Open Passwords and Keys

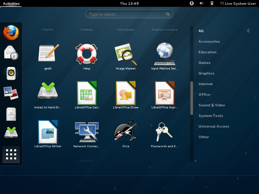(x=165, y=134)
